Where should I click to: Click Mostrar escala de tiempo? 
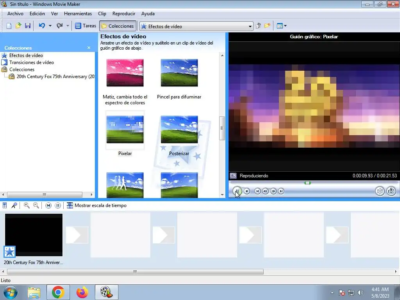pos(96,205)
